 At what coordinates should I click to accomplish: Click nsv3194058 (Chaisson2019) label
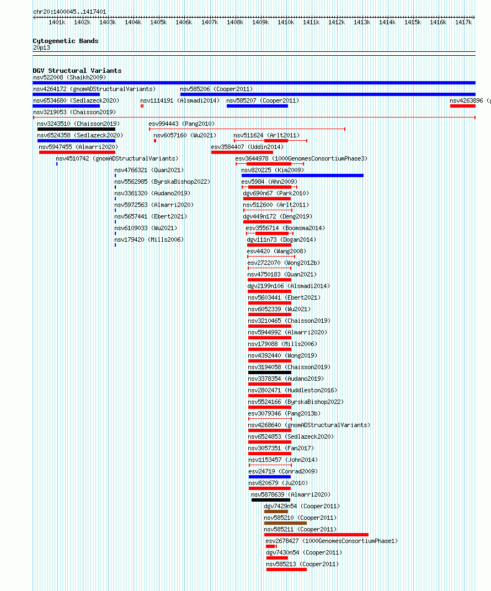(x=289, y=367)
